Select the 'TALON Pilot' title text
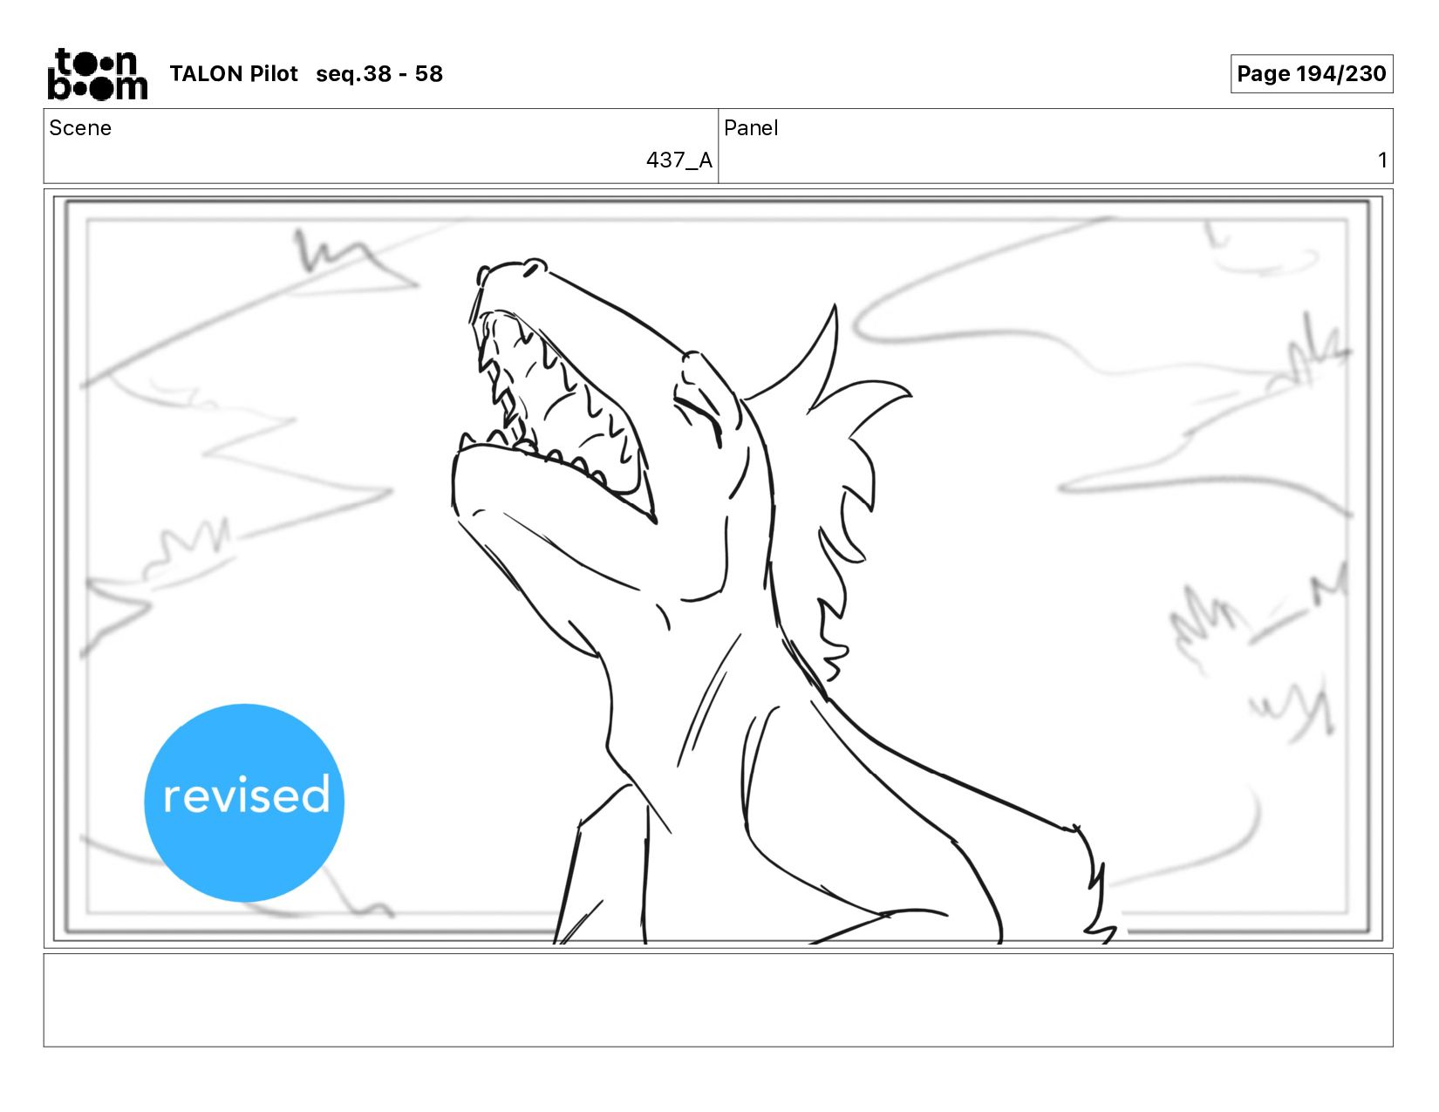1439x1112 pixels. pos(234,74)
